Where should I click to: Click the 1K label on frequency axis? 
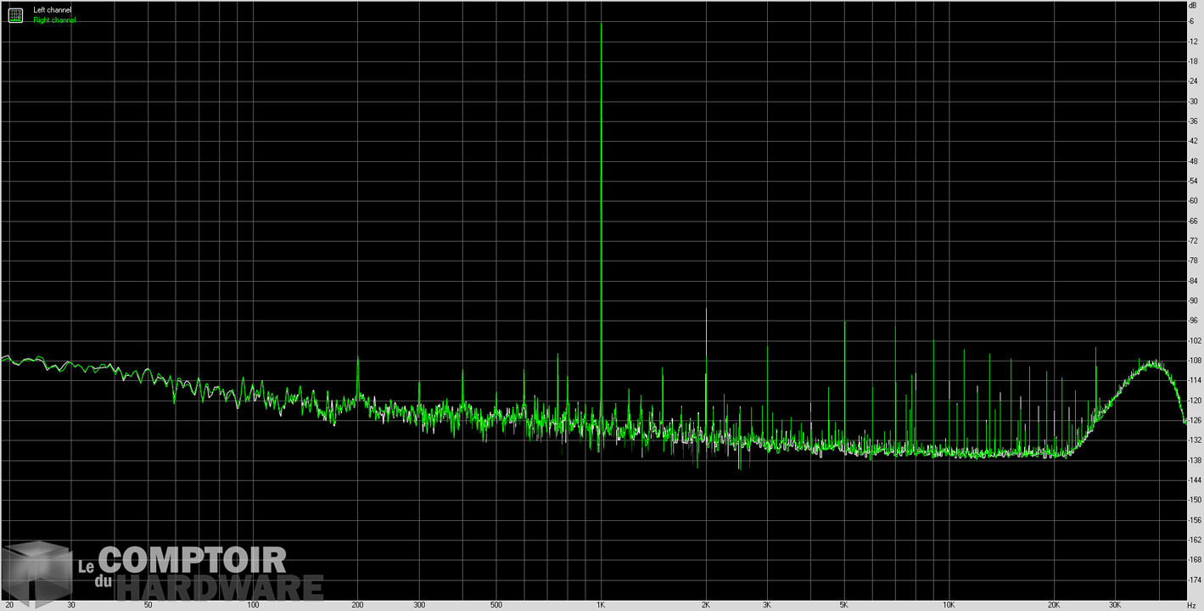point(601,605)
